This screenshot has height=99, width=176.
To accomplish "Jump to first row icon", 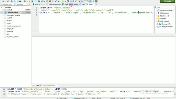I will (42, 1).
